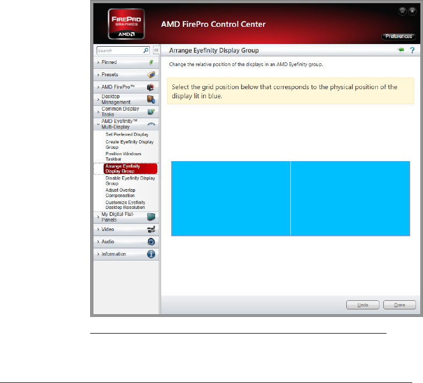Viewport: 423px width, 383px height.
Task: Click the Undo button
Action: (362, 305)
